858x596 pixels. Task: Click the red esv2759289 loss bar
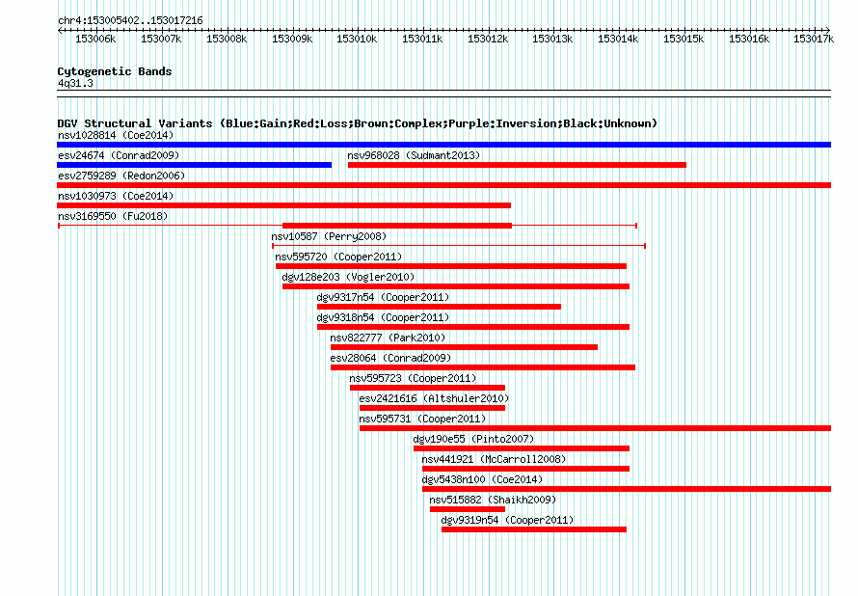(443, 185)
